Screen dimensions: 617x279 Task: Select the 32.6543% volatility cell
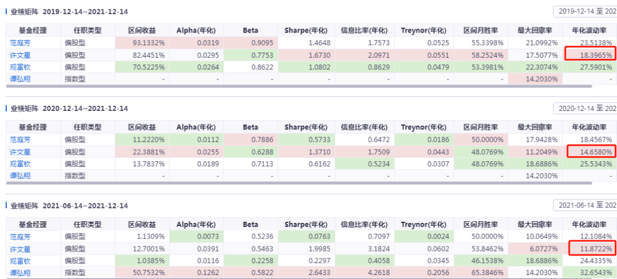point(590,273)
